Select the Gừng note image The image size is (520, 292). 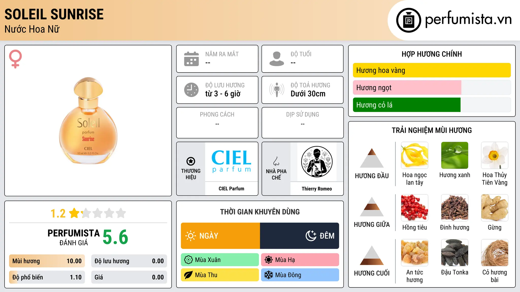pyautogui.click(x=495, y=208)
